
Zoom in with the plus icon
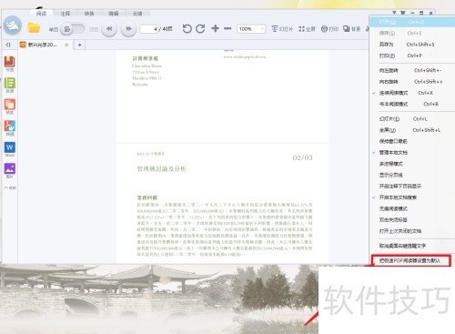point(215,28)
